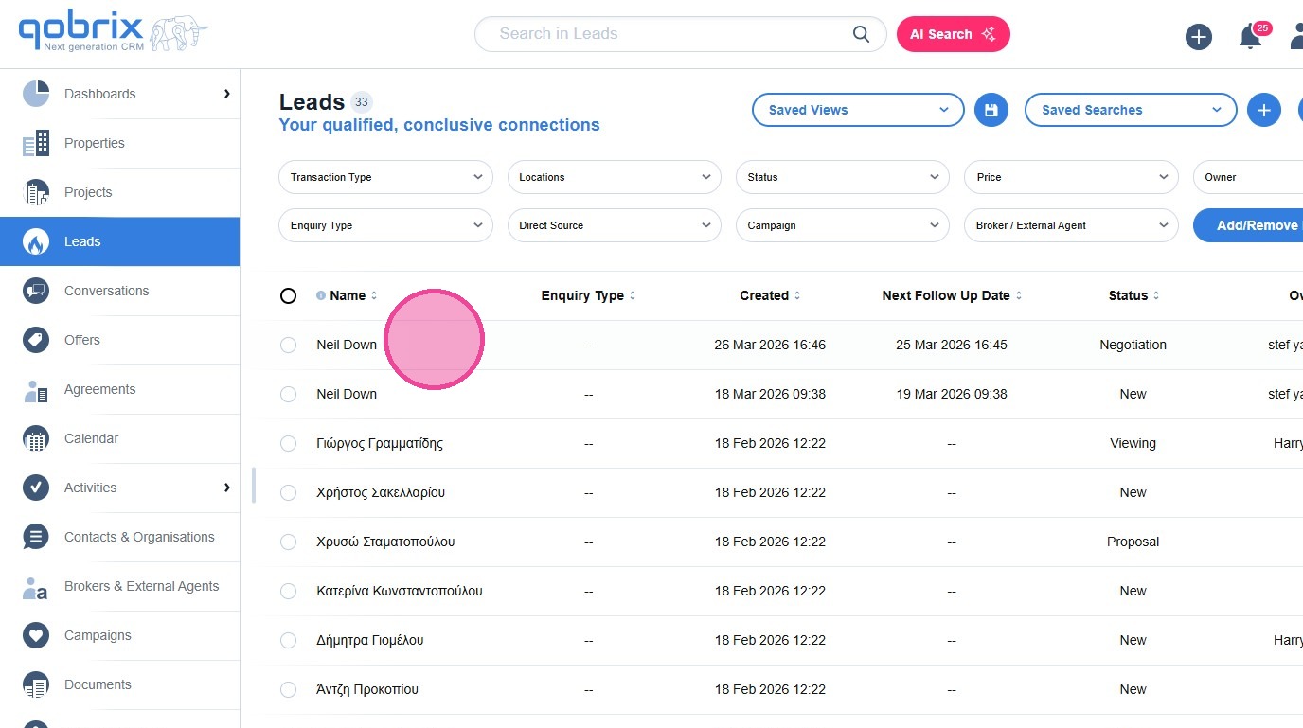Click the notifications bell icon
The height and width of the screenshot is (728, 1303).
tap(1250, 38)
